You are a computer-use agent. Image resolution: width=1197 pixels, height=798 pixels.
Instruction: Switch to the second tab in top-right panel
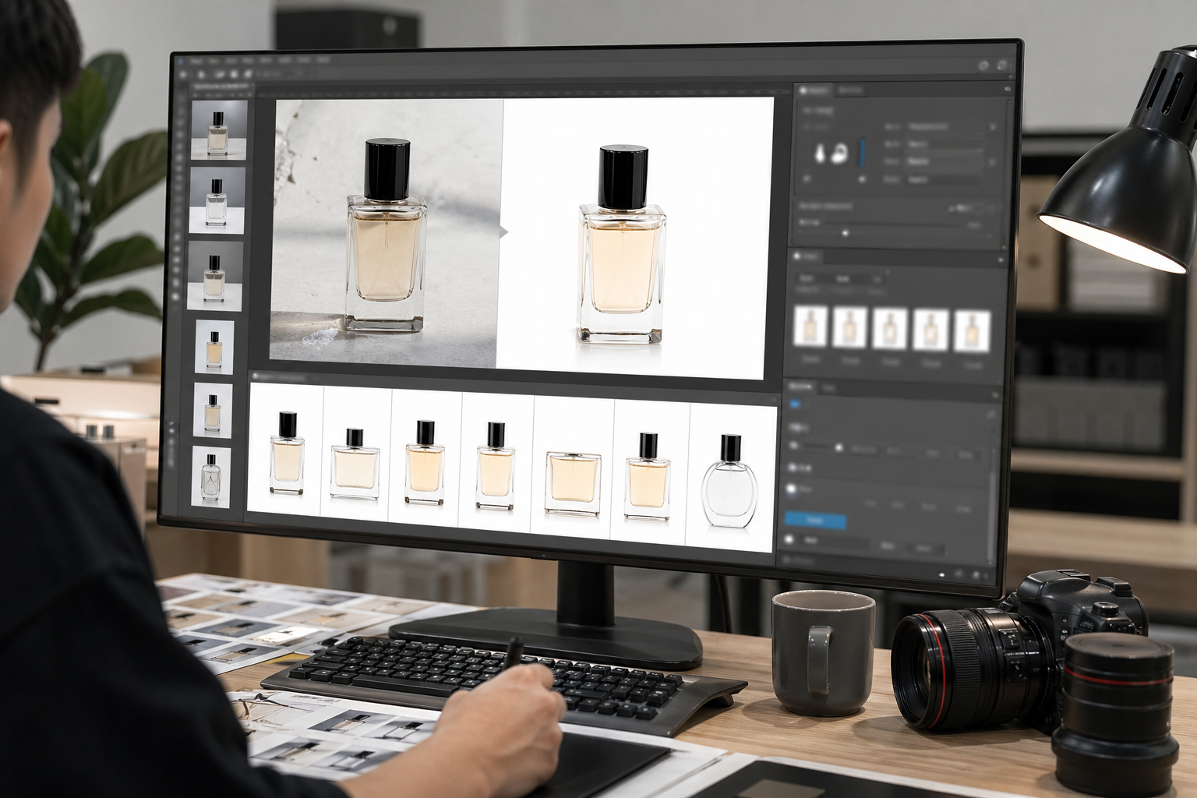[850, 90]
